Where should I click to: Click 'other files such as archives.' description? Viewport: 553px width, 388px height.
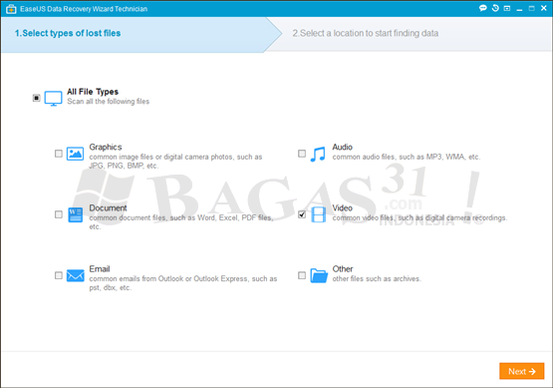tap(377, 279)
